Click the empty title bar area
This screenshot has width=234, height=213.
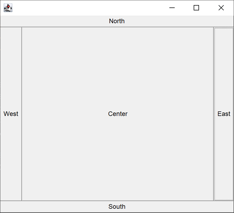[x=88, y=8]
